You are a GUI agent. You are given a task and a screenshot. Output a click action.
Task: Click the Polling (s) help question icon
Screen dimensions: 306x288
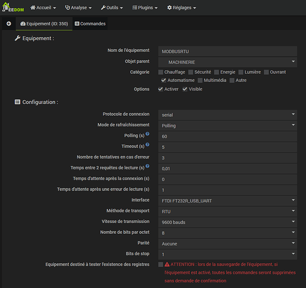[x=147, y=134]
